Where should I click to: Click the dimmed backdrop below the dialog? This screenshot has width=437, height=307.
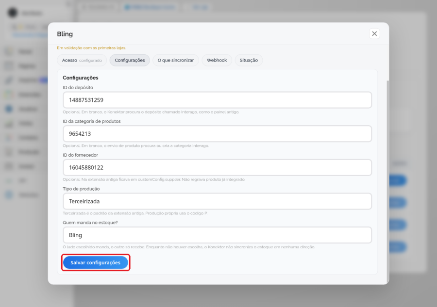coord(218,295)
